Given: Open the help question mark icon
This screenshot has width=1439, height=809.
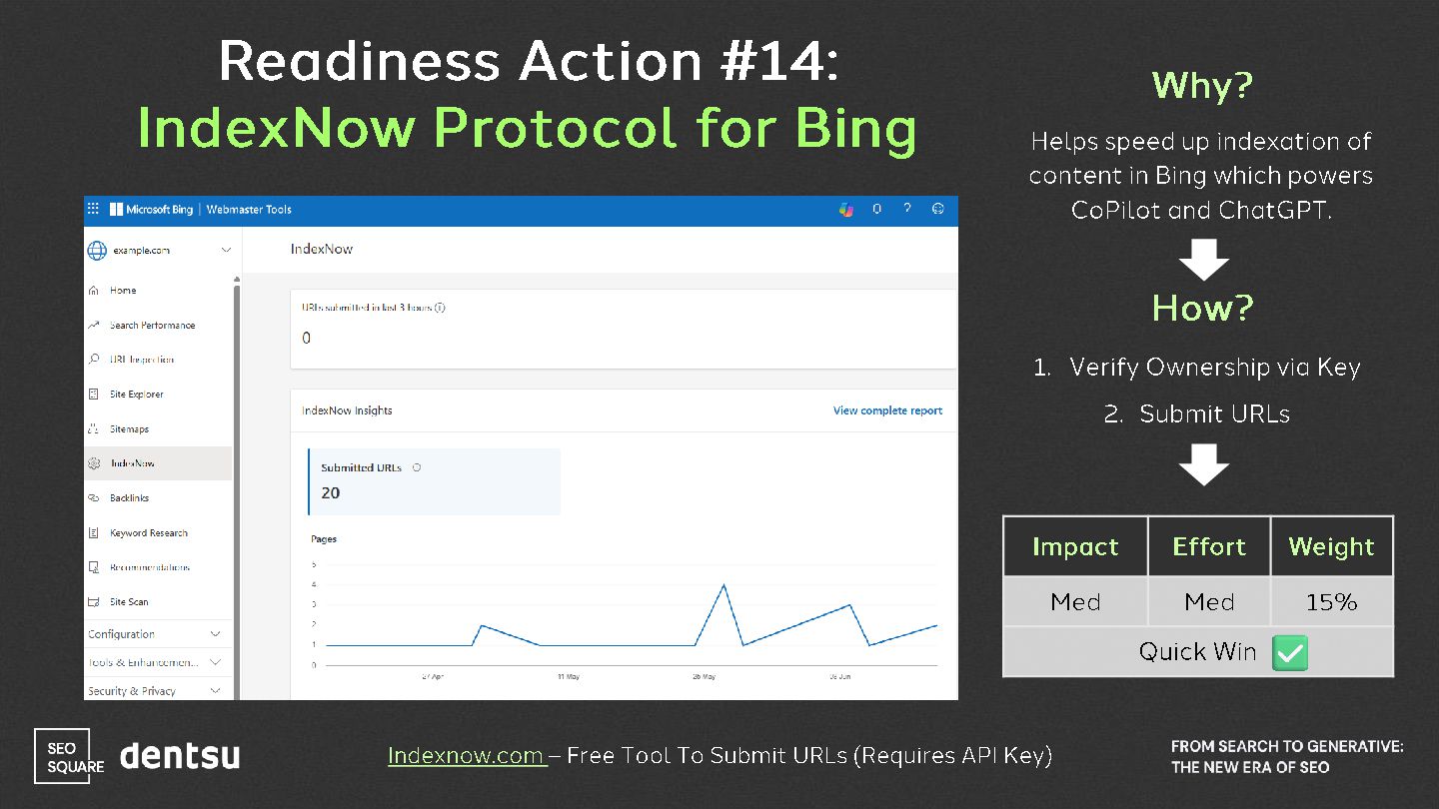Looking at the screenshot, I should [907, 210].
